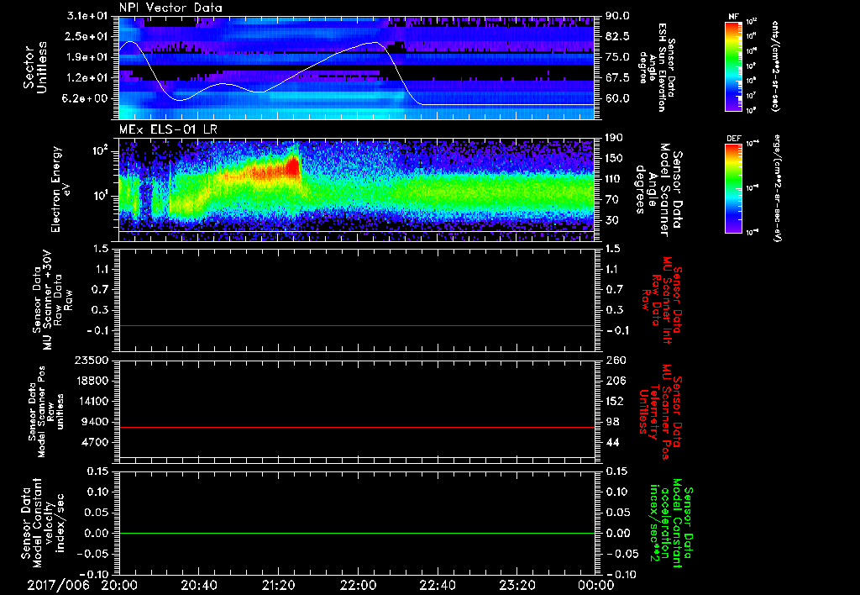This screenshot has width=860, height=595.
Task: Click the "22:40" time axis label
Action: pyautogui.click(x=437, y=586)
